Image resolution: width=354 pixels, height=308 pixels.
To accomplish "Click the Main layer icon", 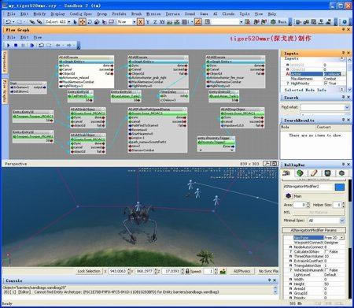I will coord(289,196).
